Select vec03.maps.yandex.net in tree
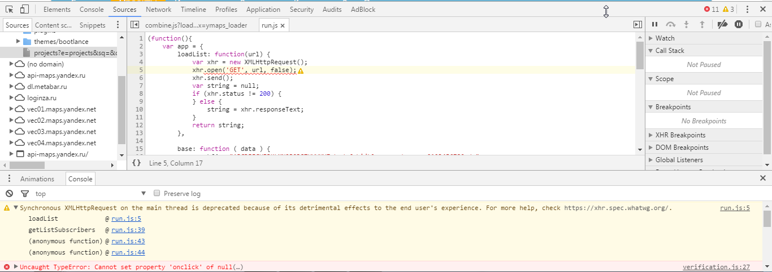 [61, 132]
